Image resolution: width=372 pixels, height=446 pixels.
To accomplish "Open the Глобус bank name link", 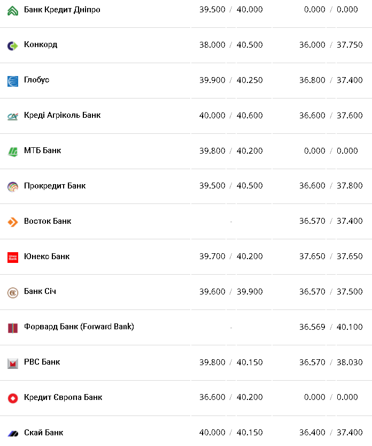I will coord(36,80).
